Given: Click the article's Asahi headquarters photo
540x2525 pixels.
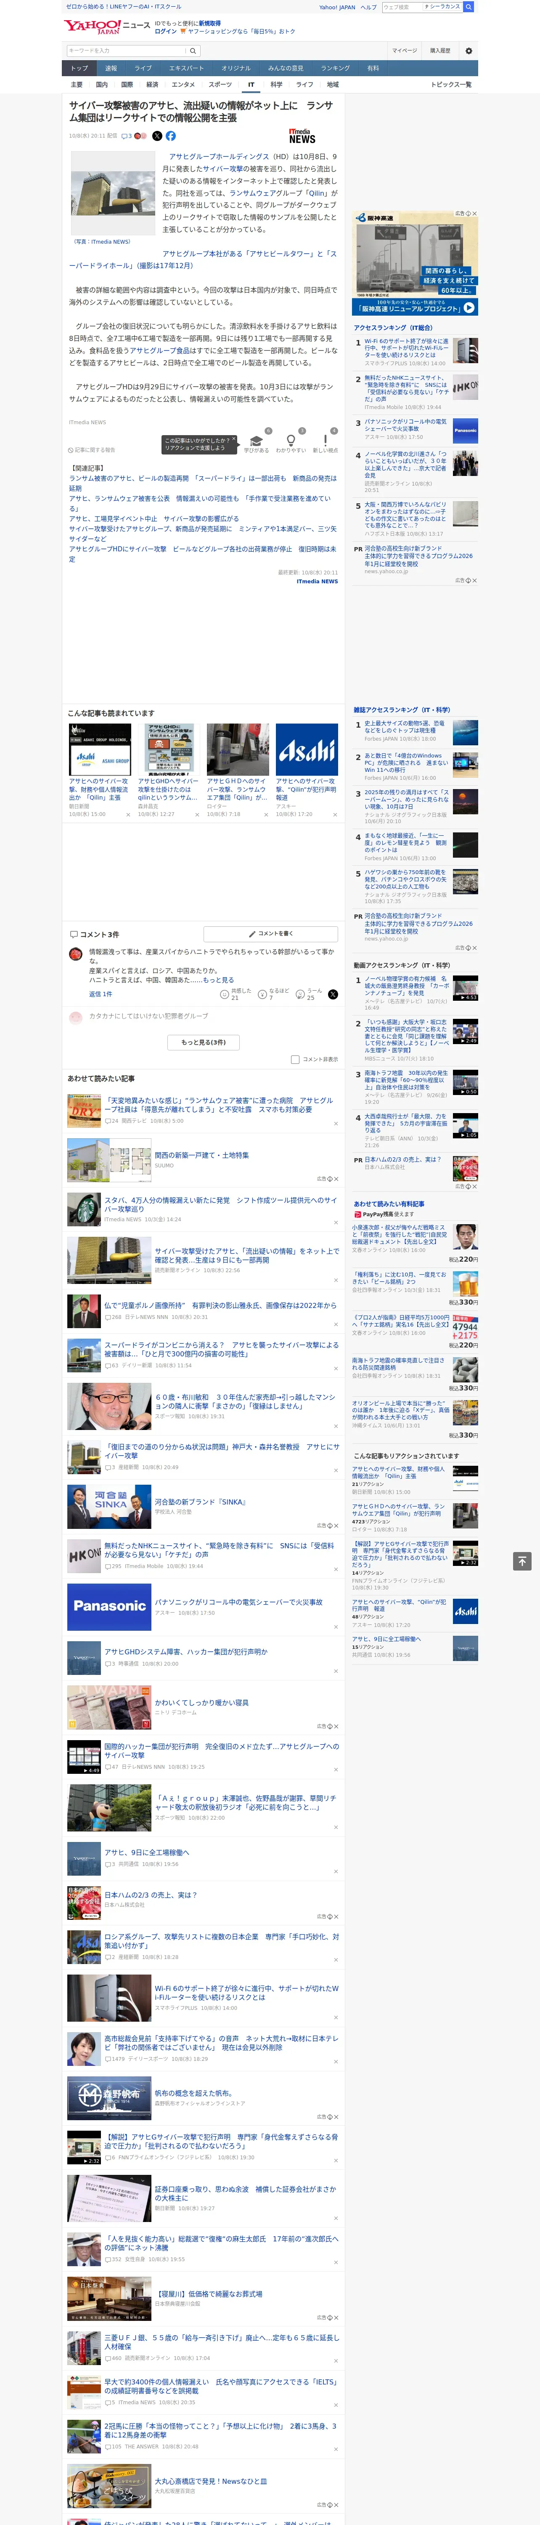Looking at the screenshot, I should click(x=113, y=194).
